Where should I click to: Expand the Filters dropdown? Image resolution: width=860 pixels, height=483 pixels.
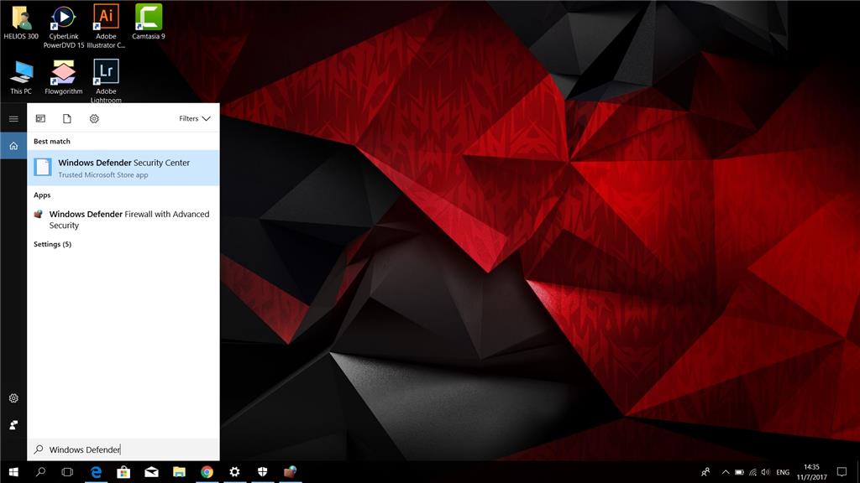pos(195,119)
